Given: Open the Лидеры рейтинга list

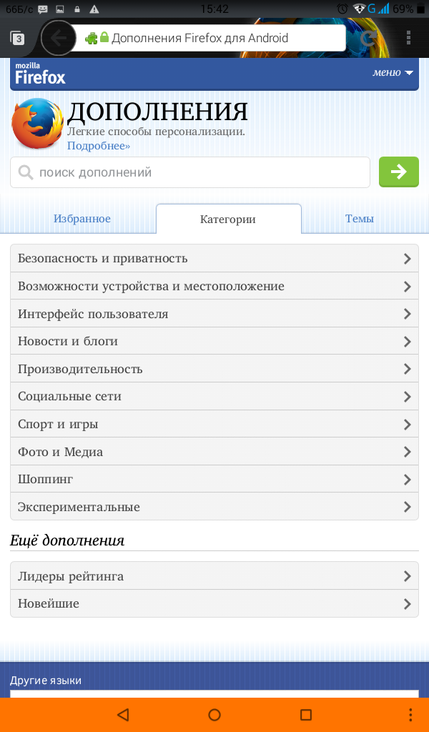Looking at the screenshot, I should (214, 576).
